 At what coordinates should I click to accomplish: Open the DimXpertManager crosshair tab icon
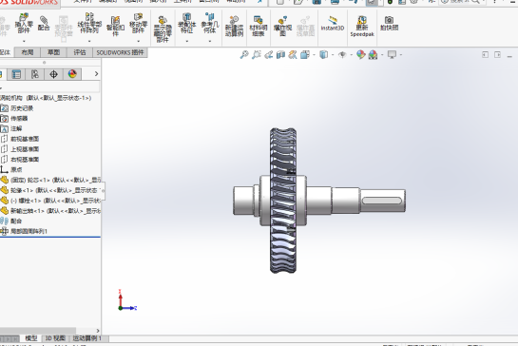coord(53,74)
